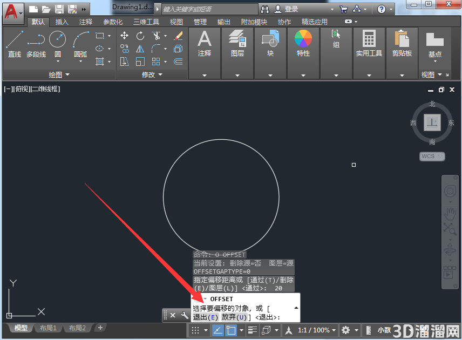Screen dimensions: 462x340
Task: Toggle the highlighted object snap square icon
Action: click(x=231, y=330)
